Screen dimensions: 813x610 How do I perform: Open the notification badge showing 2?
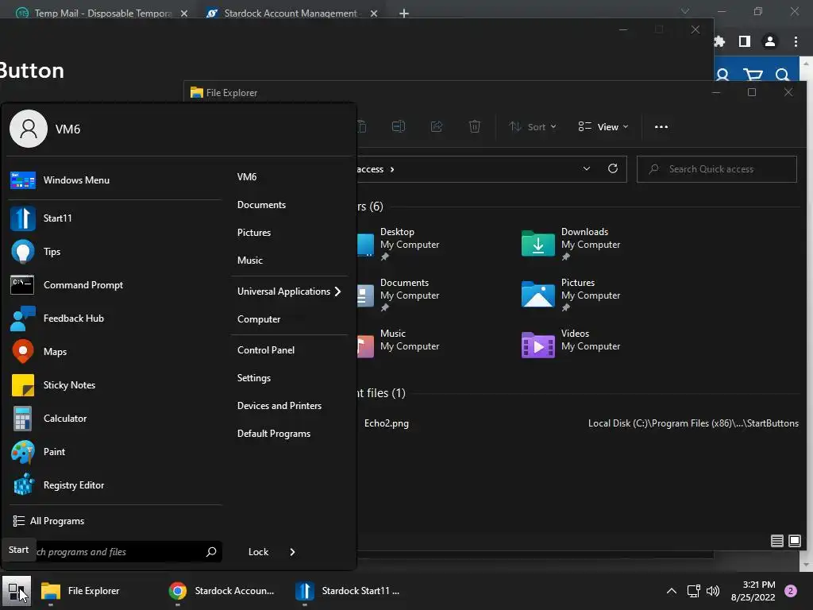791,591
